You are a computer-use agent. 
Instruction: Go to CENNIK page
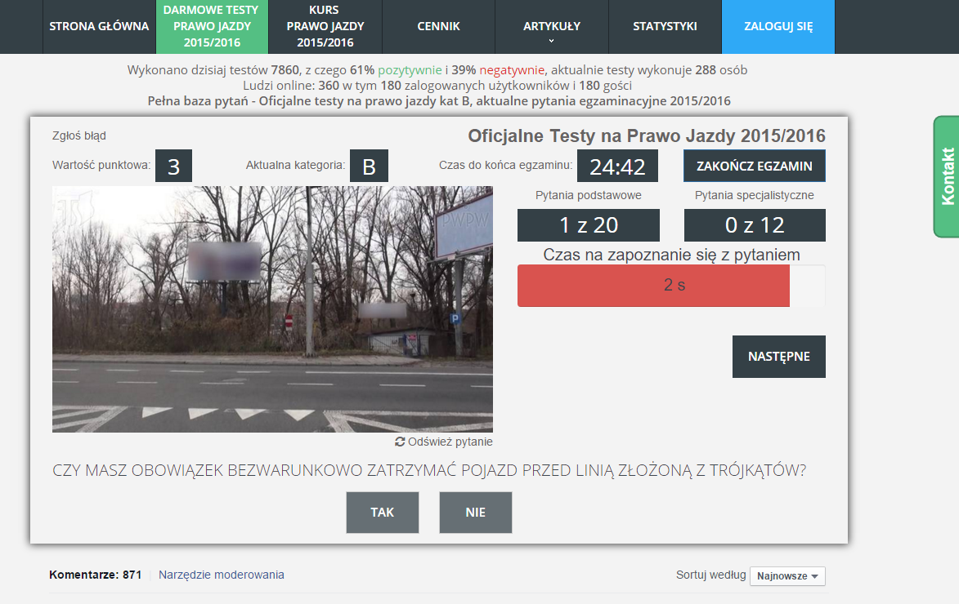tap(438, 27)
